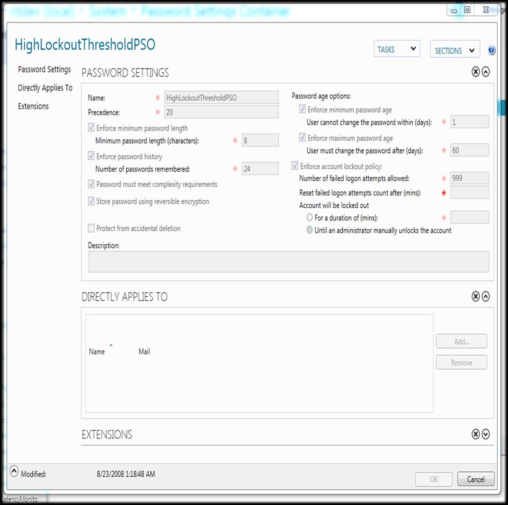Screen dimensions: 508x505
Task: Toggle Enforce account lockout policy checkbox
Action: point(295,166)
